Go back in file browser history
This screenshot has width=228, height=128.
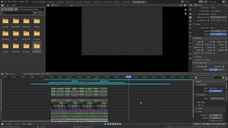coord(2,9)
